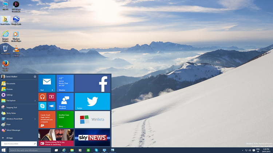Open Documents from the Start menu

point(19,84)
